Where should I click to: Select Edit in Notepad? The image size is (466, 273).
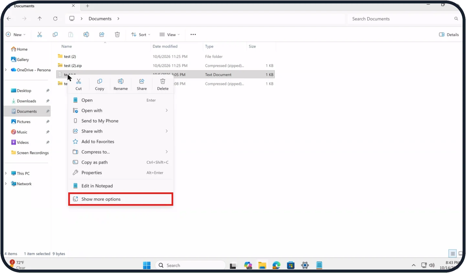click(x=121, y=186)
